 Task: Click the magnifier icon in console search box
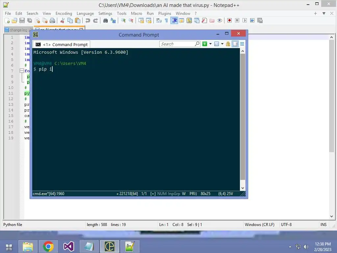[x=197, y=44]
